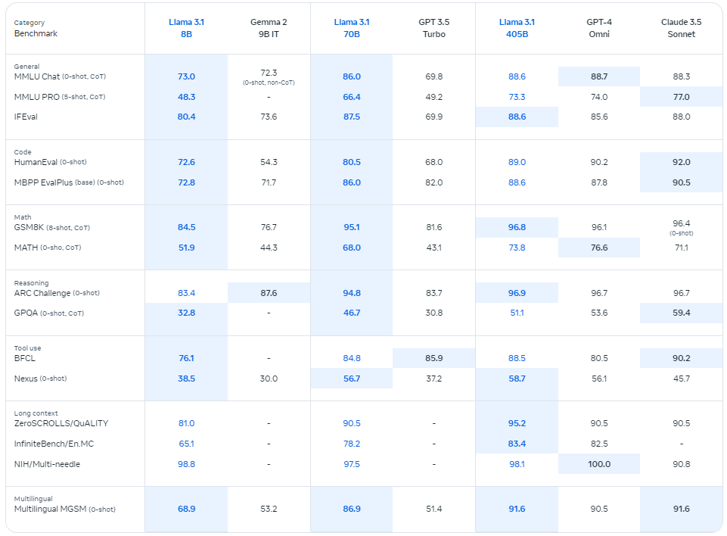Click the Llama 3.1 8B column header
727x536 pixels.
click(186, 28)
